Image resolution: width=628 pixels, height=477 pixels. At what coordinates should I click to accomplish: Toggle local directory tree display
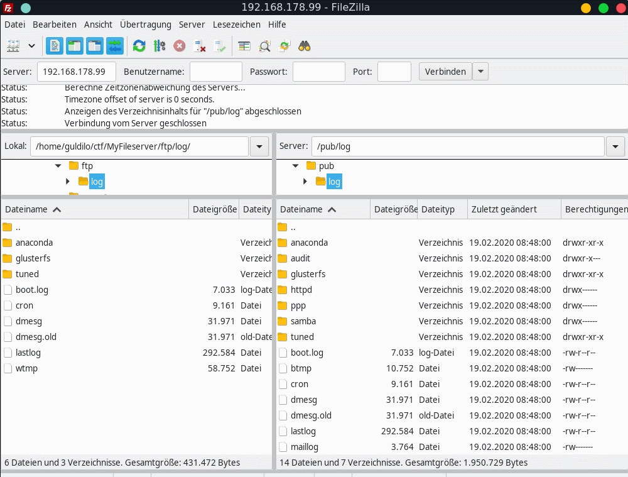click(x=75, y=46)
